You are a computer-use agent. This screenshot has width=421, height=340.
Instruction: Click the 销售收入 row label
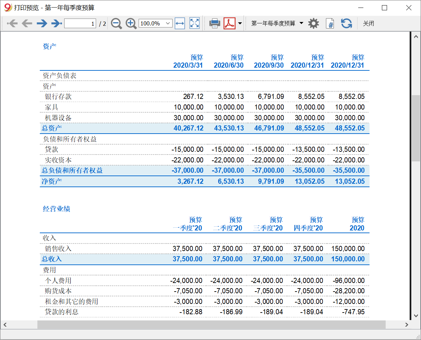(58, 249)
